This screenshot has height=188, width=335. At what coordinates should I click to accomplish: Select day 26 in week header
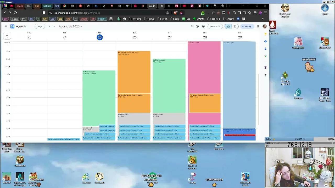135,37
